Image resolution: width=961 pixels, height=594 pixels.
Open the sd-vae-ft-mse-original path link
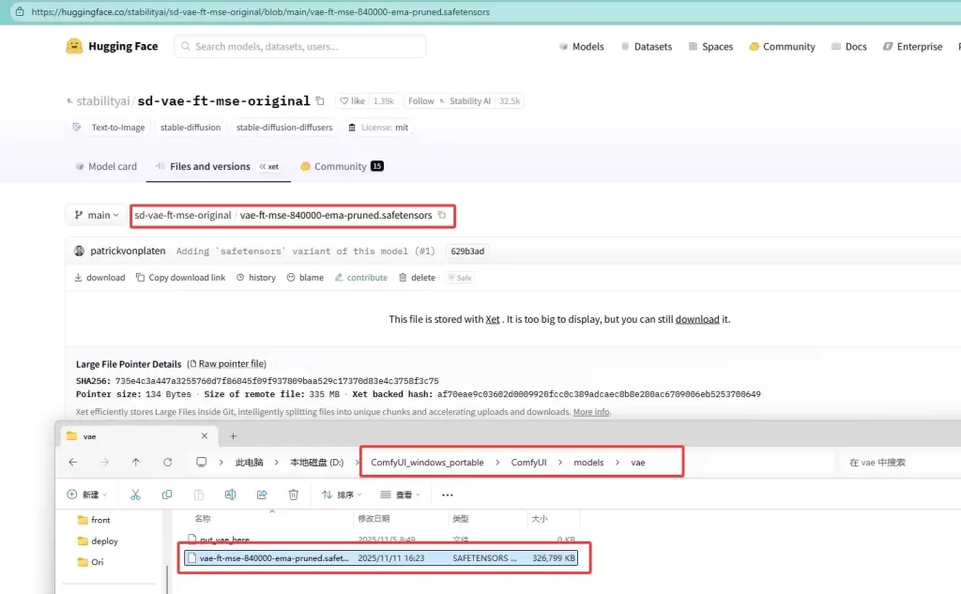(183, 215)
